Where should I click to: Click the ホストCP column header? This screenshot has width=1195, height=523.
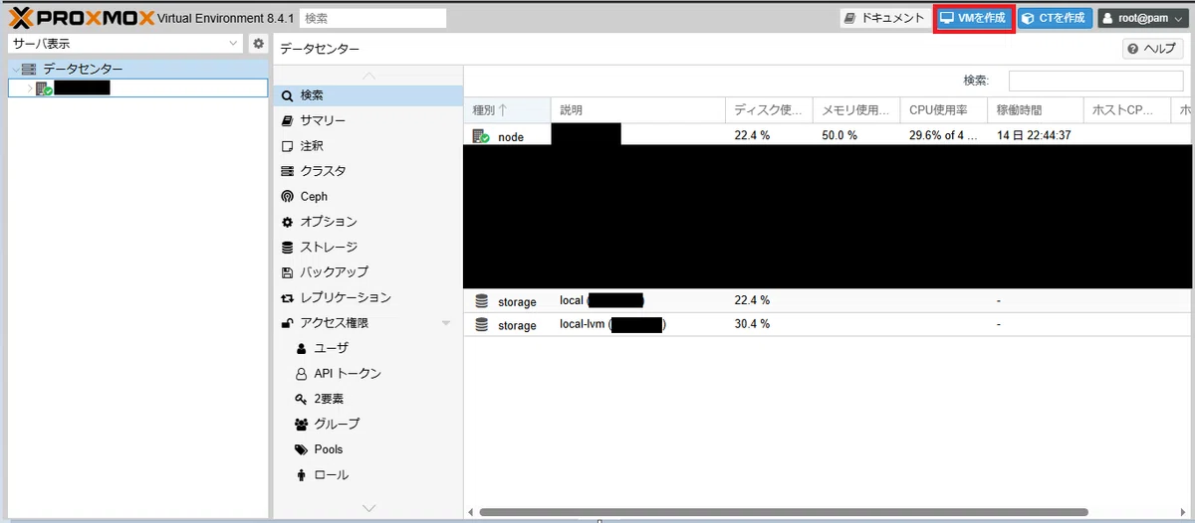(x=1127, y=109)
